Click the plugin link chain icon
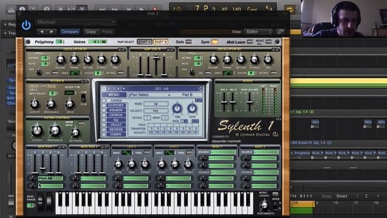Screen dimensions: 387x218 tap(280, 31)
